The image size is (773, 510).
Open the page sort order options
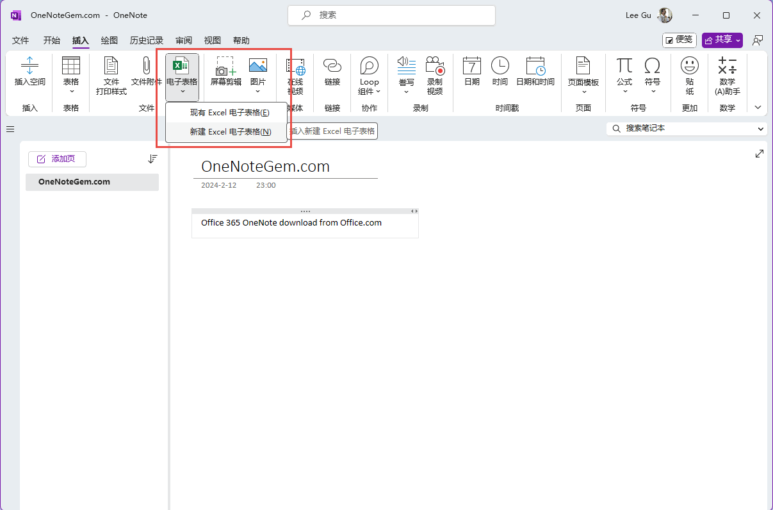tap(152, 159)
